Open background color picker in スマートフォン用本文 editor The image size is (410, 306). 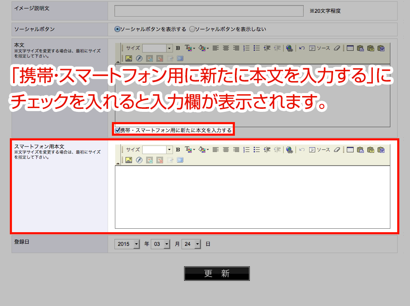point(203,150)
